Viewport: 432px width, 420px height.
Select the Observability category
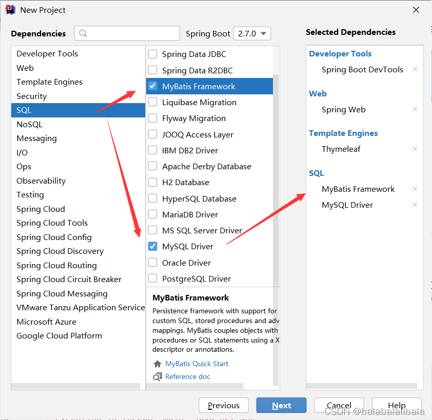(78, 181)
